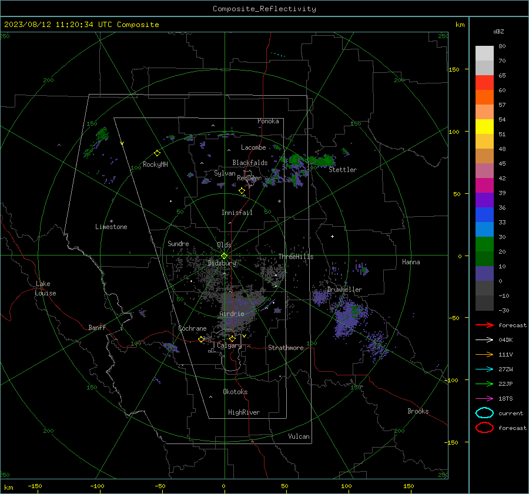Click the -150 label on bottom axis
The width and height of the screenshot is (529, 494).
click(x=35, y=486)
